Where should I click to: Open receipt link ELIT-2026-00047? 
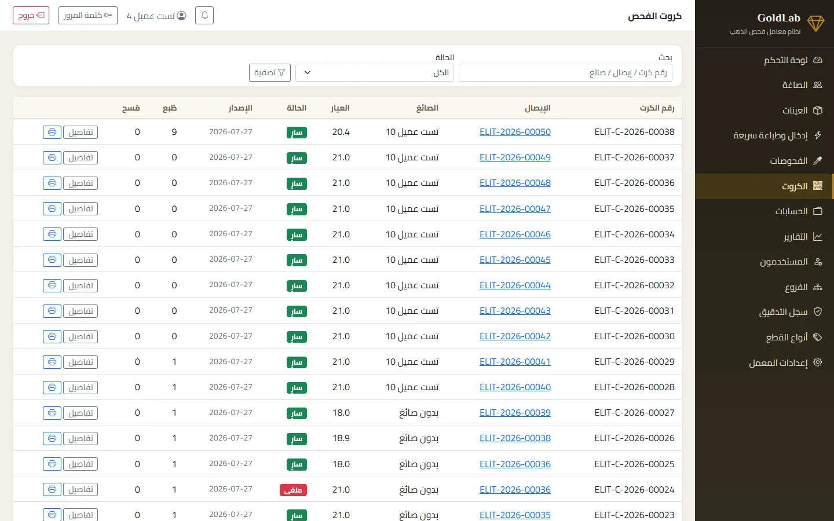pos(515,209)
